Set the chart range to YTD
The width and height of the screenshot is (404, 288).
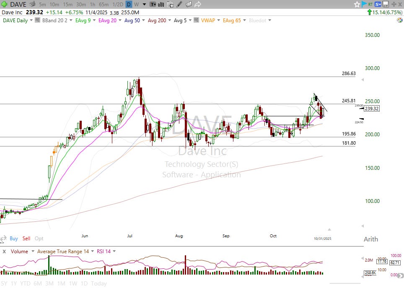[x=25, y=283]
